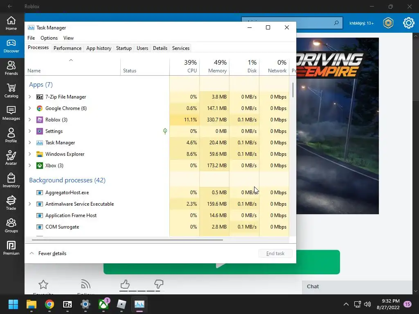Click the horizontal scrollbar in Task Manager
The width and height of the screenshot is (419, 314).
click(x=127, y=240)
